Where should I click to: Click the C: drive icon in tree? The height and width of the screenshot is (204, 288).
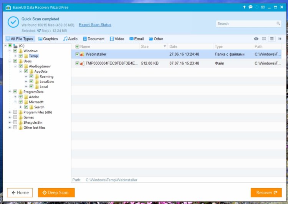(x=15, y=46)
